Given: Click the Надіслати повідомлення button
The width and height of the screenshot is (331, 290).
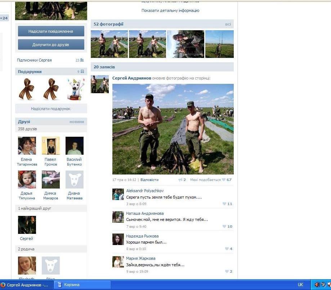Looking at the screenshot, I should pos(51,31).
